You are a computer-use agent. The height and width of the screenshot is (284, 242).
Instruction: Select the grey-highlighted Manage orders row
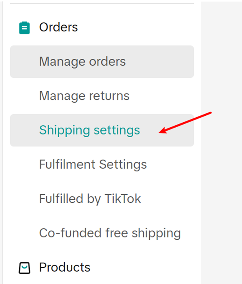102,62
